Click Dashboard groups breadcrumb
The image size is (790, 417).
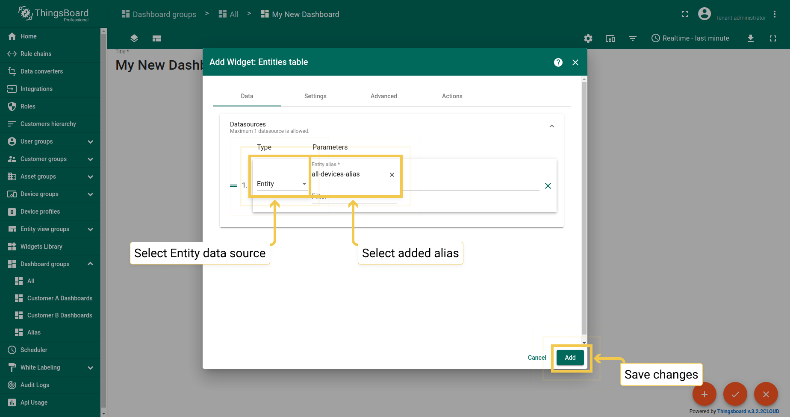pyautogui.click(x=159, y=14)
